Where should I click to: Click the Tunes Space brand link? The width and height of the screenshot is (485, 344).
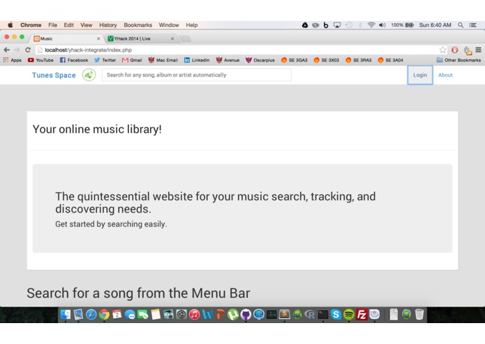click(x=54, y=75)
